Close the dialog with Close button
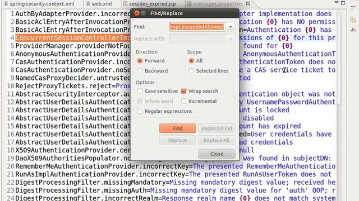 click(x=217, y=154)
